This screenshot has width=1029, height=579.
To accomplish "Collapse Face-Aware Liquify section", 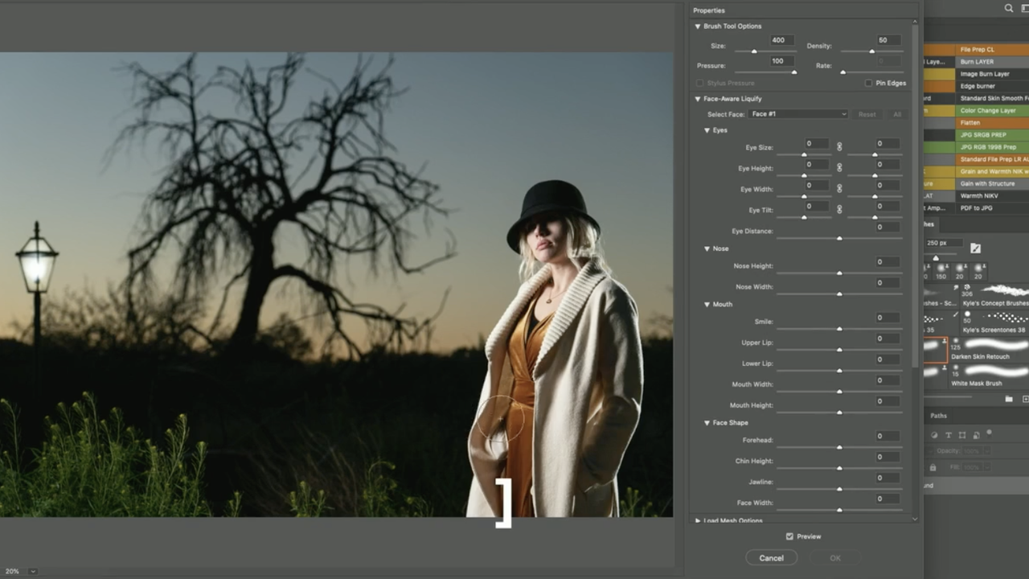I will pos(698,99).
